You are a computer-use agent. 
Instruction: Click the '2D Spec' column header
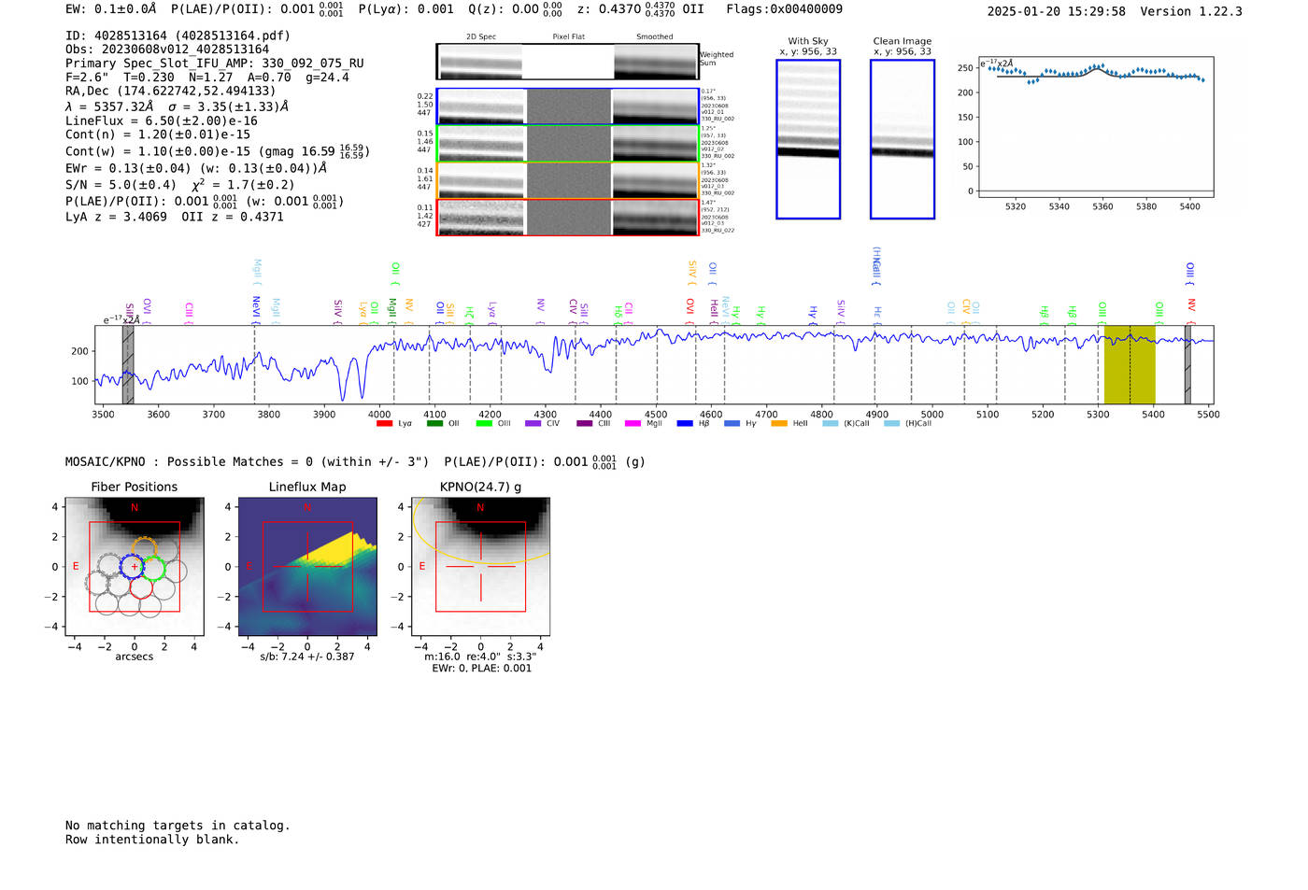point(481,37)
